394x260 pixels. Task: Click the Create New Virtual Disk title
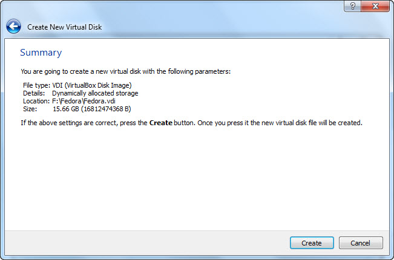[65, 27]
